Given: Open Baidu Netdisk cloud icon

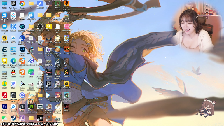Looking at the screenshot, I should 13,15.
